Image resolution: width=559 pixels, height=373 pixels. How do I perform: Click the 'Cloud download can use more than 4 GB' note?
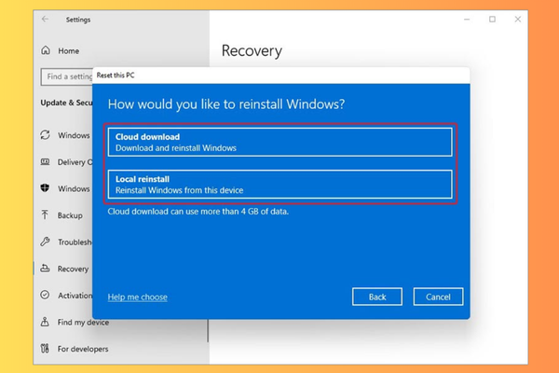(198, 212)
